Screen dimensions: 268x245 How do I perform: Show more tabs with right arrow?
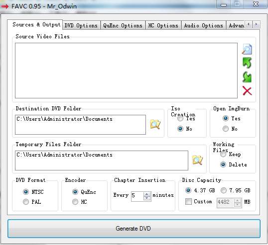point(256,24)
